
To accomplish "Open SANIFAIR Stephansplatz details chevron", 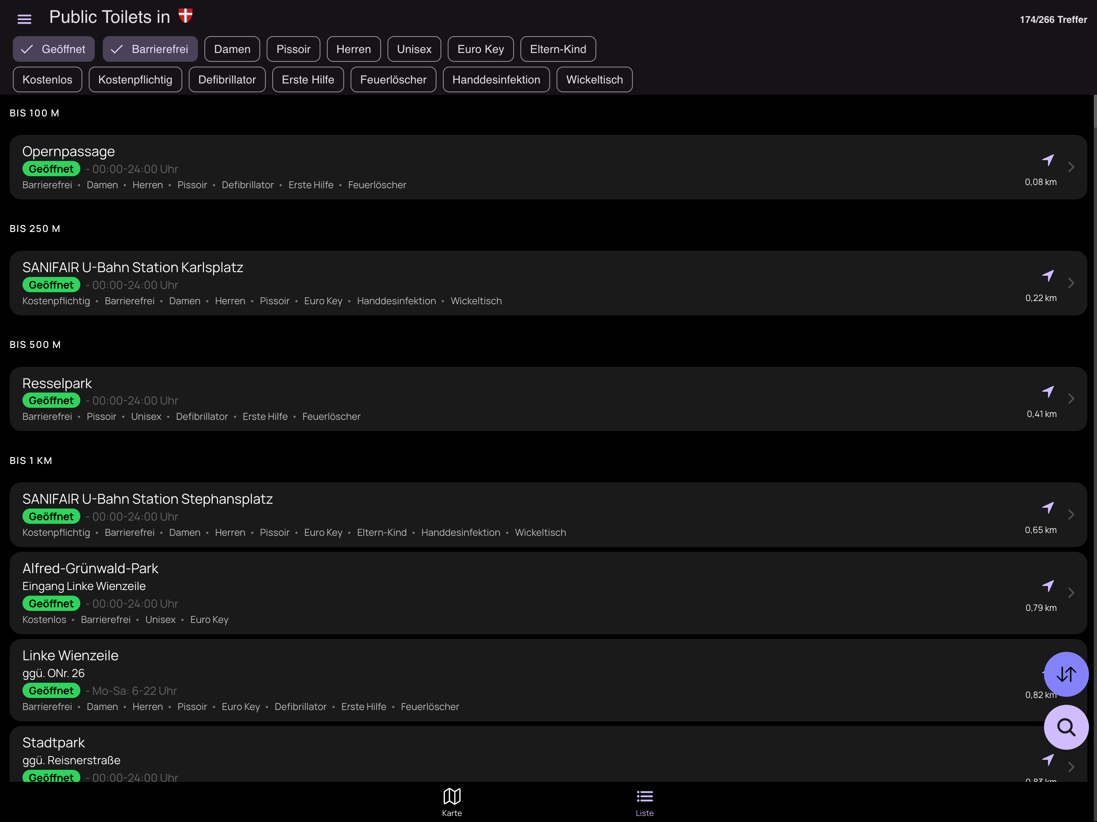I will 1071,515.
